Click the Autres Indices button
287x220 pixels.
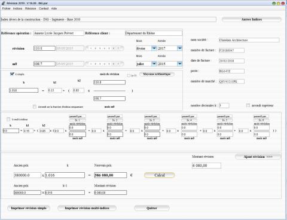coord(252,20)
